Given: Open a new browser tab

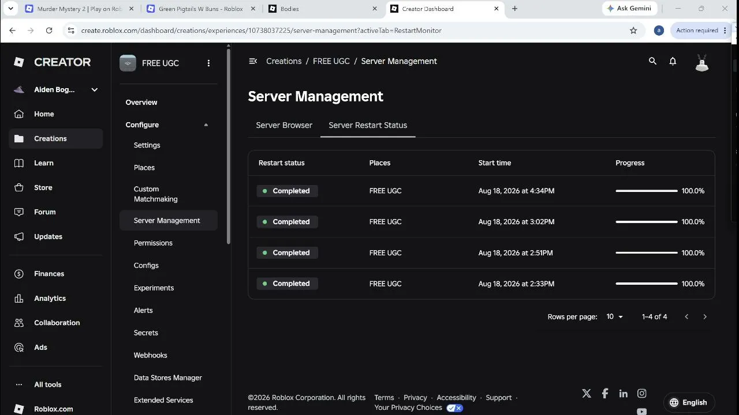Looking at the screenshot, I should 514,9.
